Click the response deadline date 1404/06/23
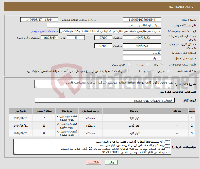200x169 pixels. [x=142, y=38]
